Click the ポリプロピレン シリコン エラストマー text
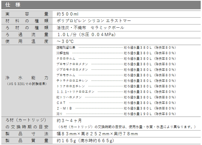This screenshot has height=145, width=202. [x=94, y=21]
